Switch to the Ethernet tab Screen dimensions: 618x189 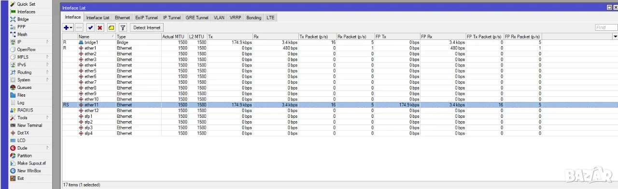click(122, 18)
